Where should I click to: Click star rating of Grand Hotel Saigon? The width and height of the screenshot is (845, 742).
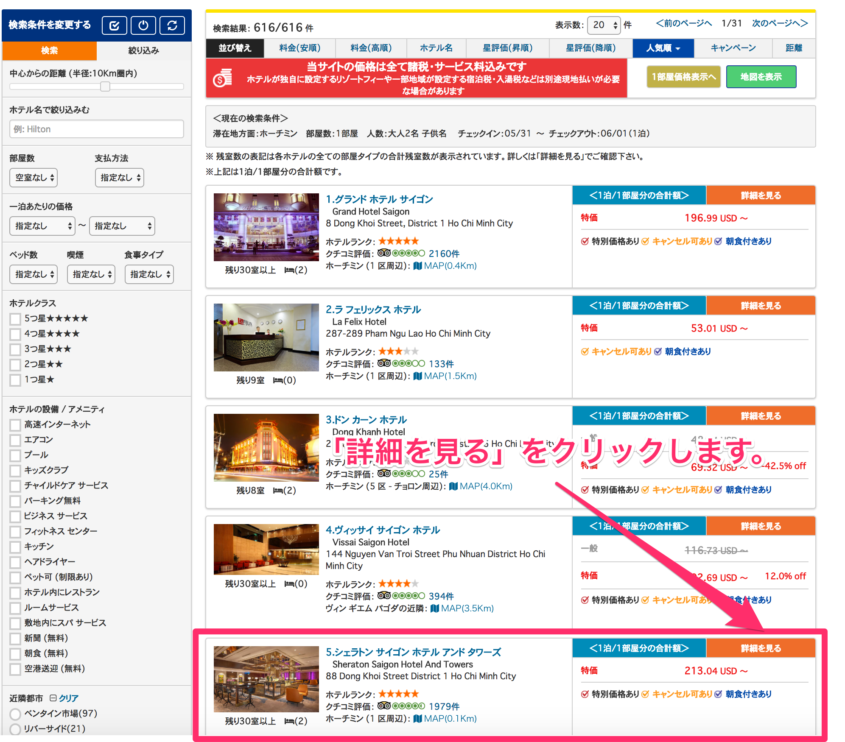(x=398, y=241)
